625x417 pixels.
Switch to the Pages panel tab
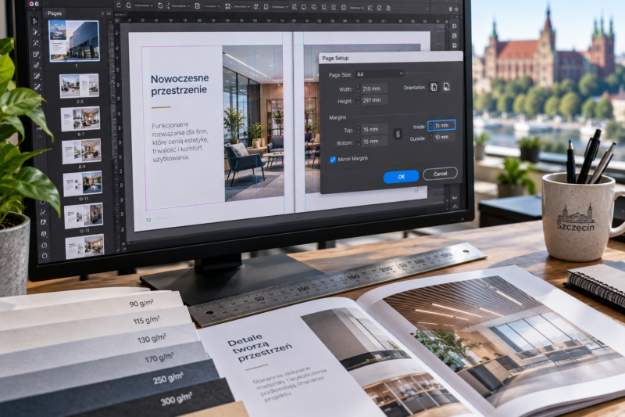pyautogui.click(x=55, y=13)
